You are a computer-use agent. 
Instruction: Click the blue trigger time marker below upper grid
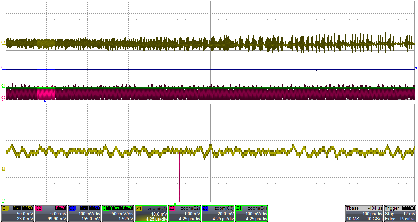[x=45, y=101]
